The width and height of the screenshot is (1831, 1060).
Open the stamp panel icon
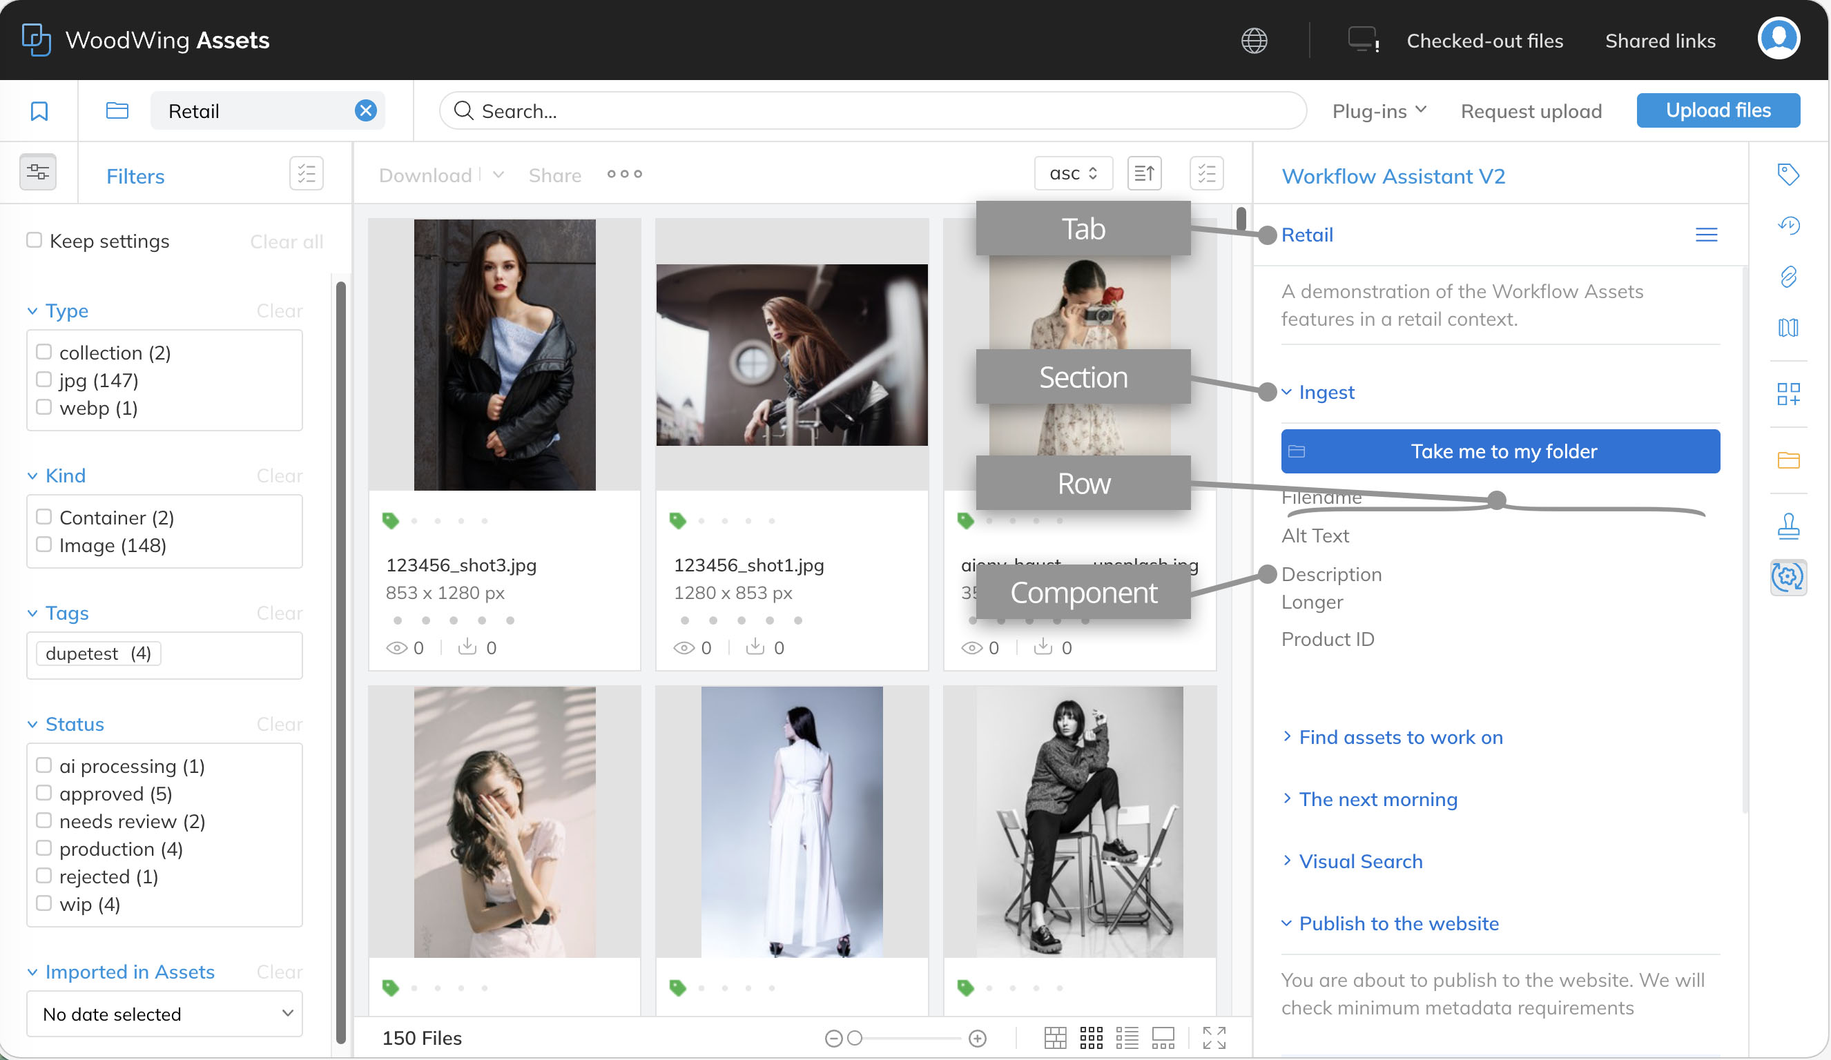pos(1788,526)
